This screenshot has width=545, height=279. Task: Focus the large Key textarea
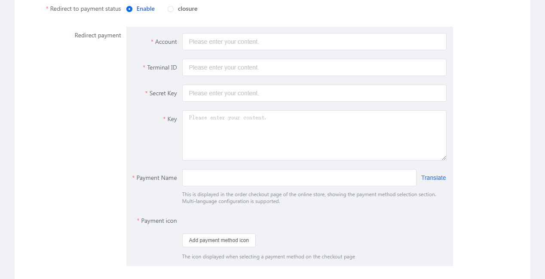pyautogui.click(x=314, y=135)
